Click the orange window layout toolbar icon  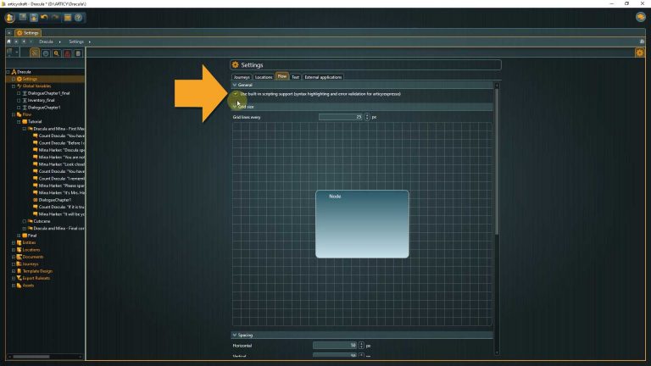coord(67,18)
